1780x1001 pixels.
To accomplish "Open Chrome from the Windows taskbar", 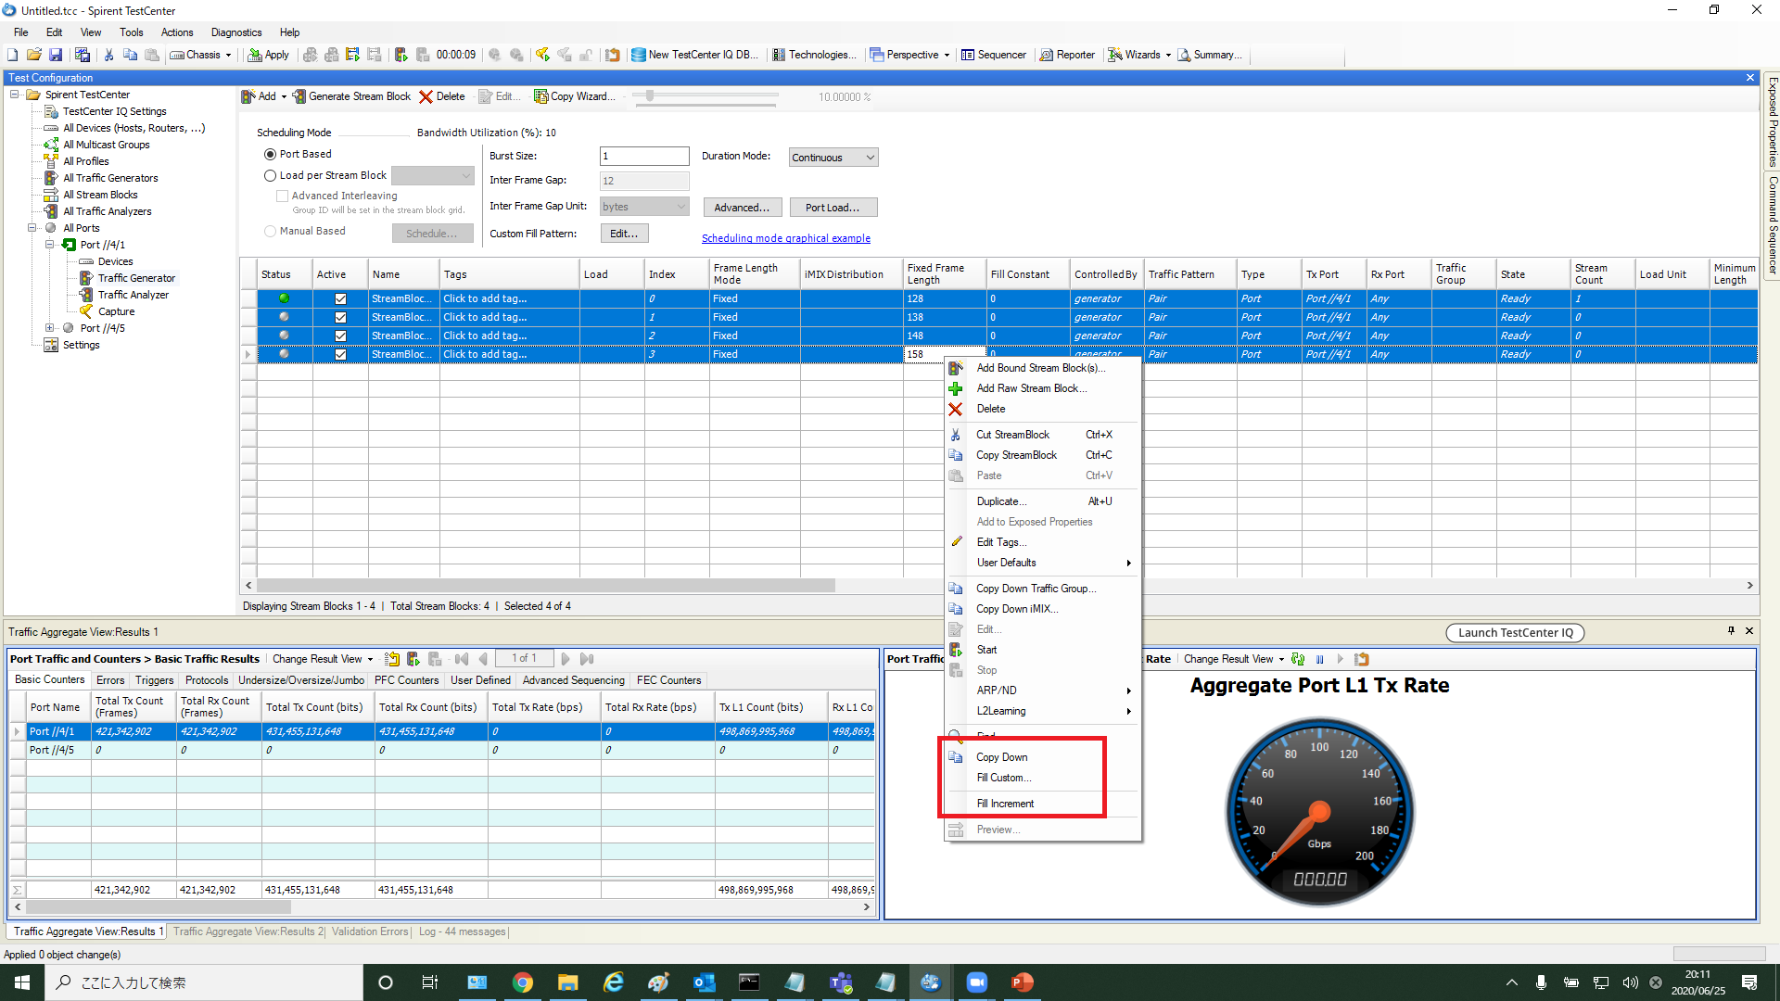I will click(x=523, y=982).
